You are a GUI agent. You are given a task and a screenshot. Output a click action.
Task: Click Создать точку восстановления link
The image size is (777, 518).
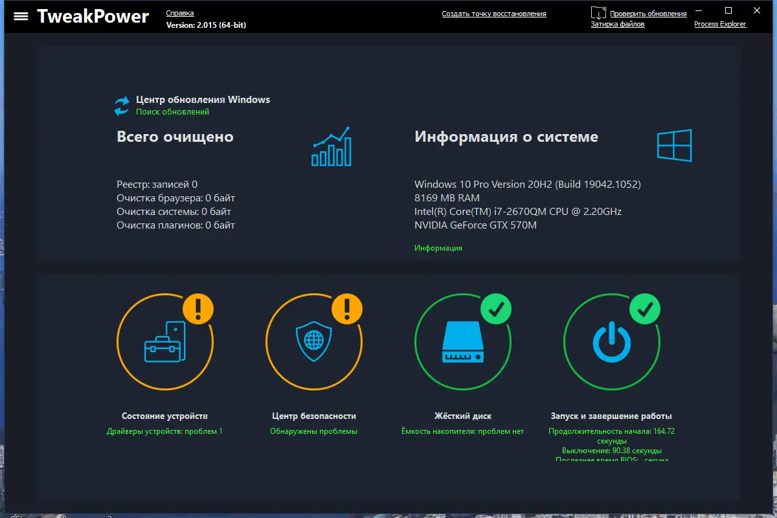[x=494, y=14]
